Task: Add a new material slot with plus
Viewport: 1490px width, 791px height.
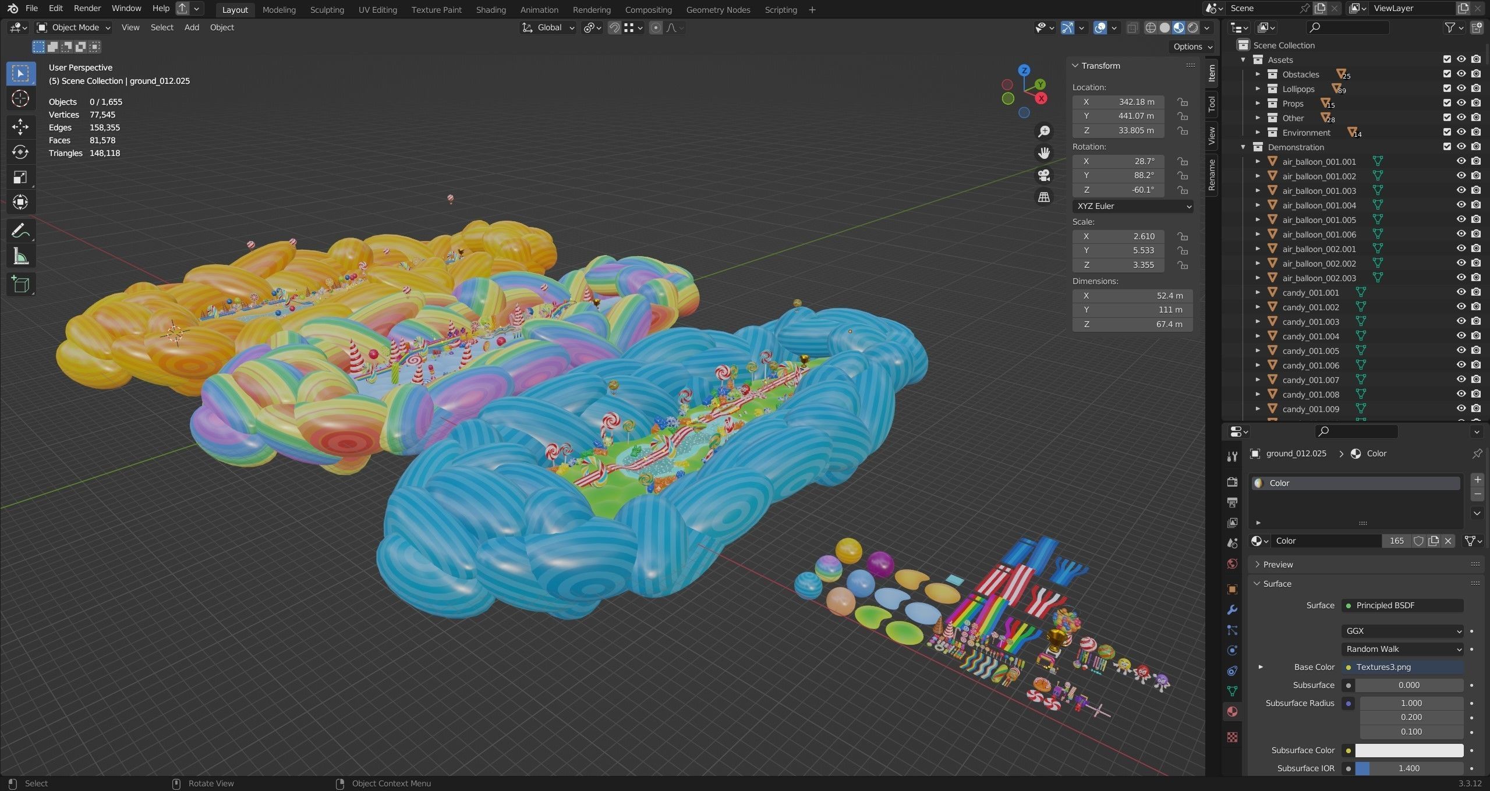Action: coord(1477,480)
